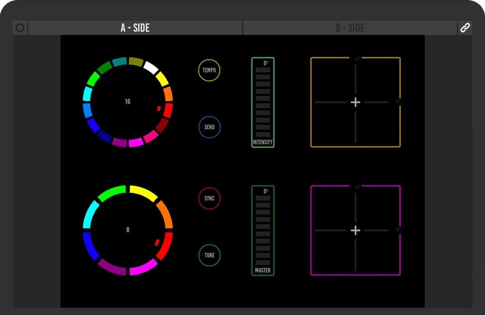This screenshot has width=485, height=315.
Task: Select cyan segment on top color wheel
Action: tap(87, 93)
